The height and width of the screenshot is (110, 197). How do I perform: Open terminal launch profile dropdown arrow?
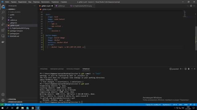(x=183, y=69)
